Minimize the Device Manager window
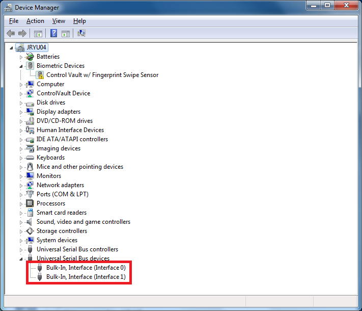362x311 pixels. point(313,5)
